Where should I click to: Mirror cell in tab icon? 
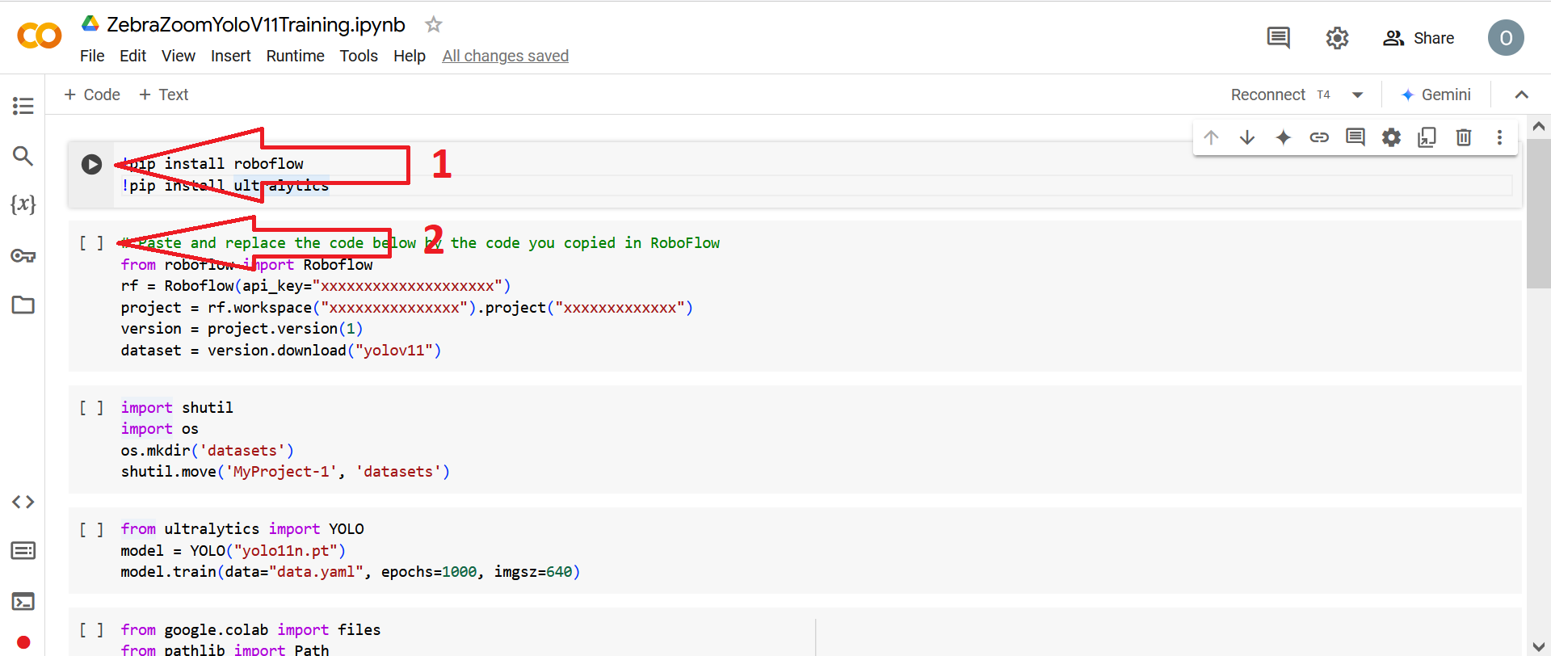coord(1427,137)
